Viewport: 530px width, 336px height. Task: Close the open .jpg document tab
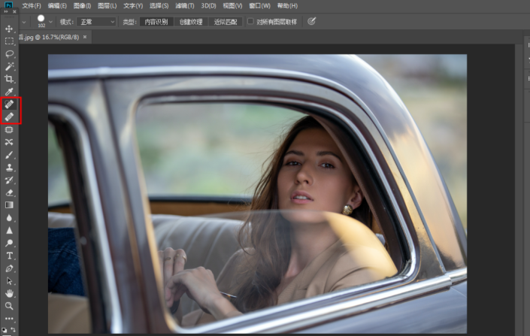(85, 37)
